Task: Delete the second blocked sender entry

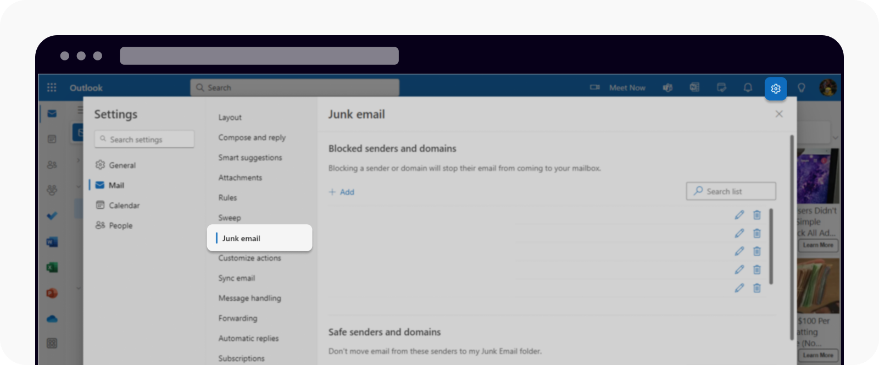Action: click(x=756, y=233)
